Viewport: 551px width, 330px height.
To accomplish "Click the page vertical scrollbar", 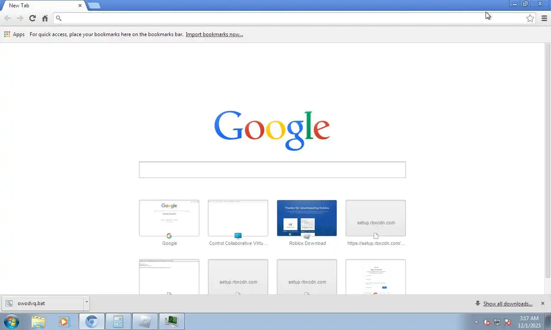I will coord(548,161).
